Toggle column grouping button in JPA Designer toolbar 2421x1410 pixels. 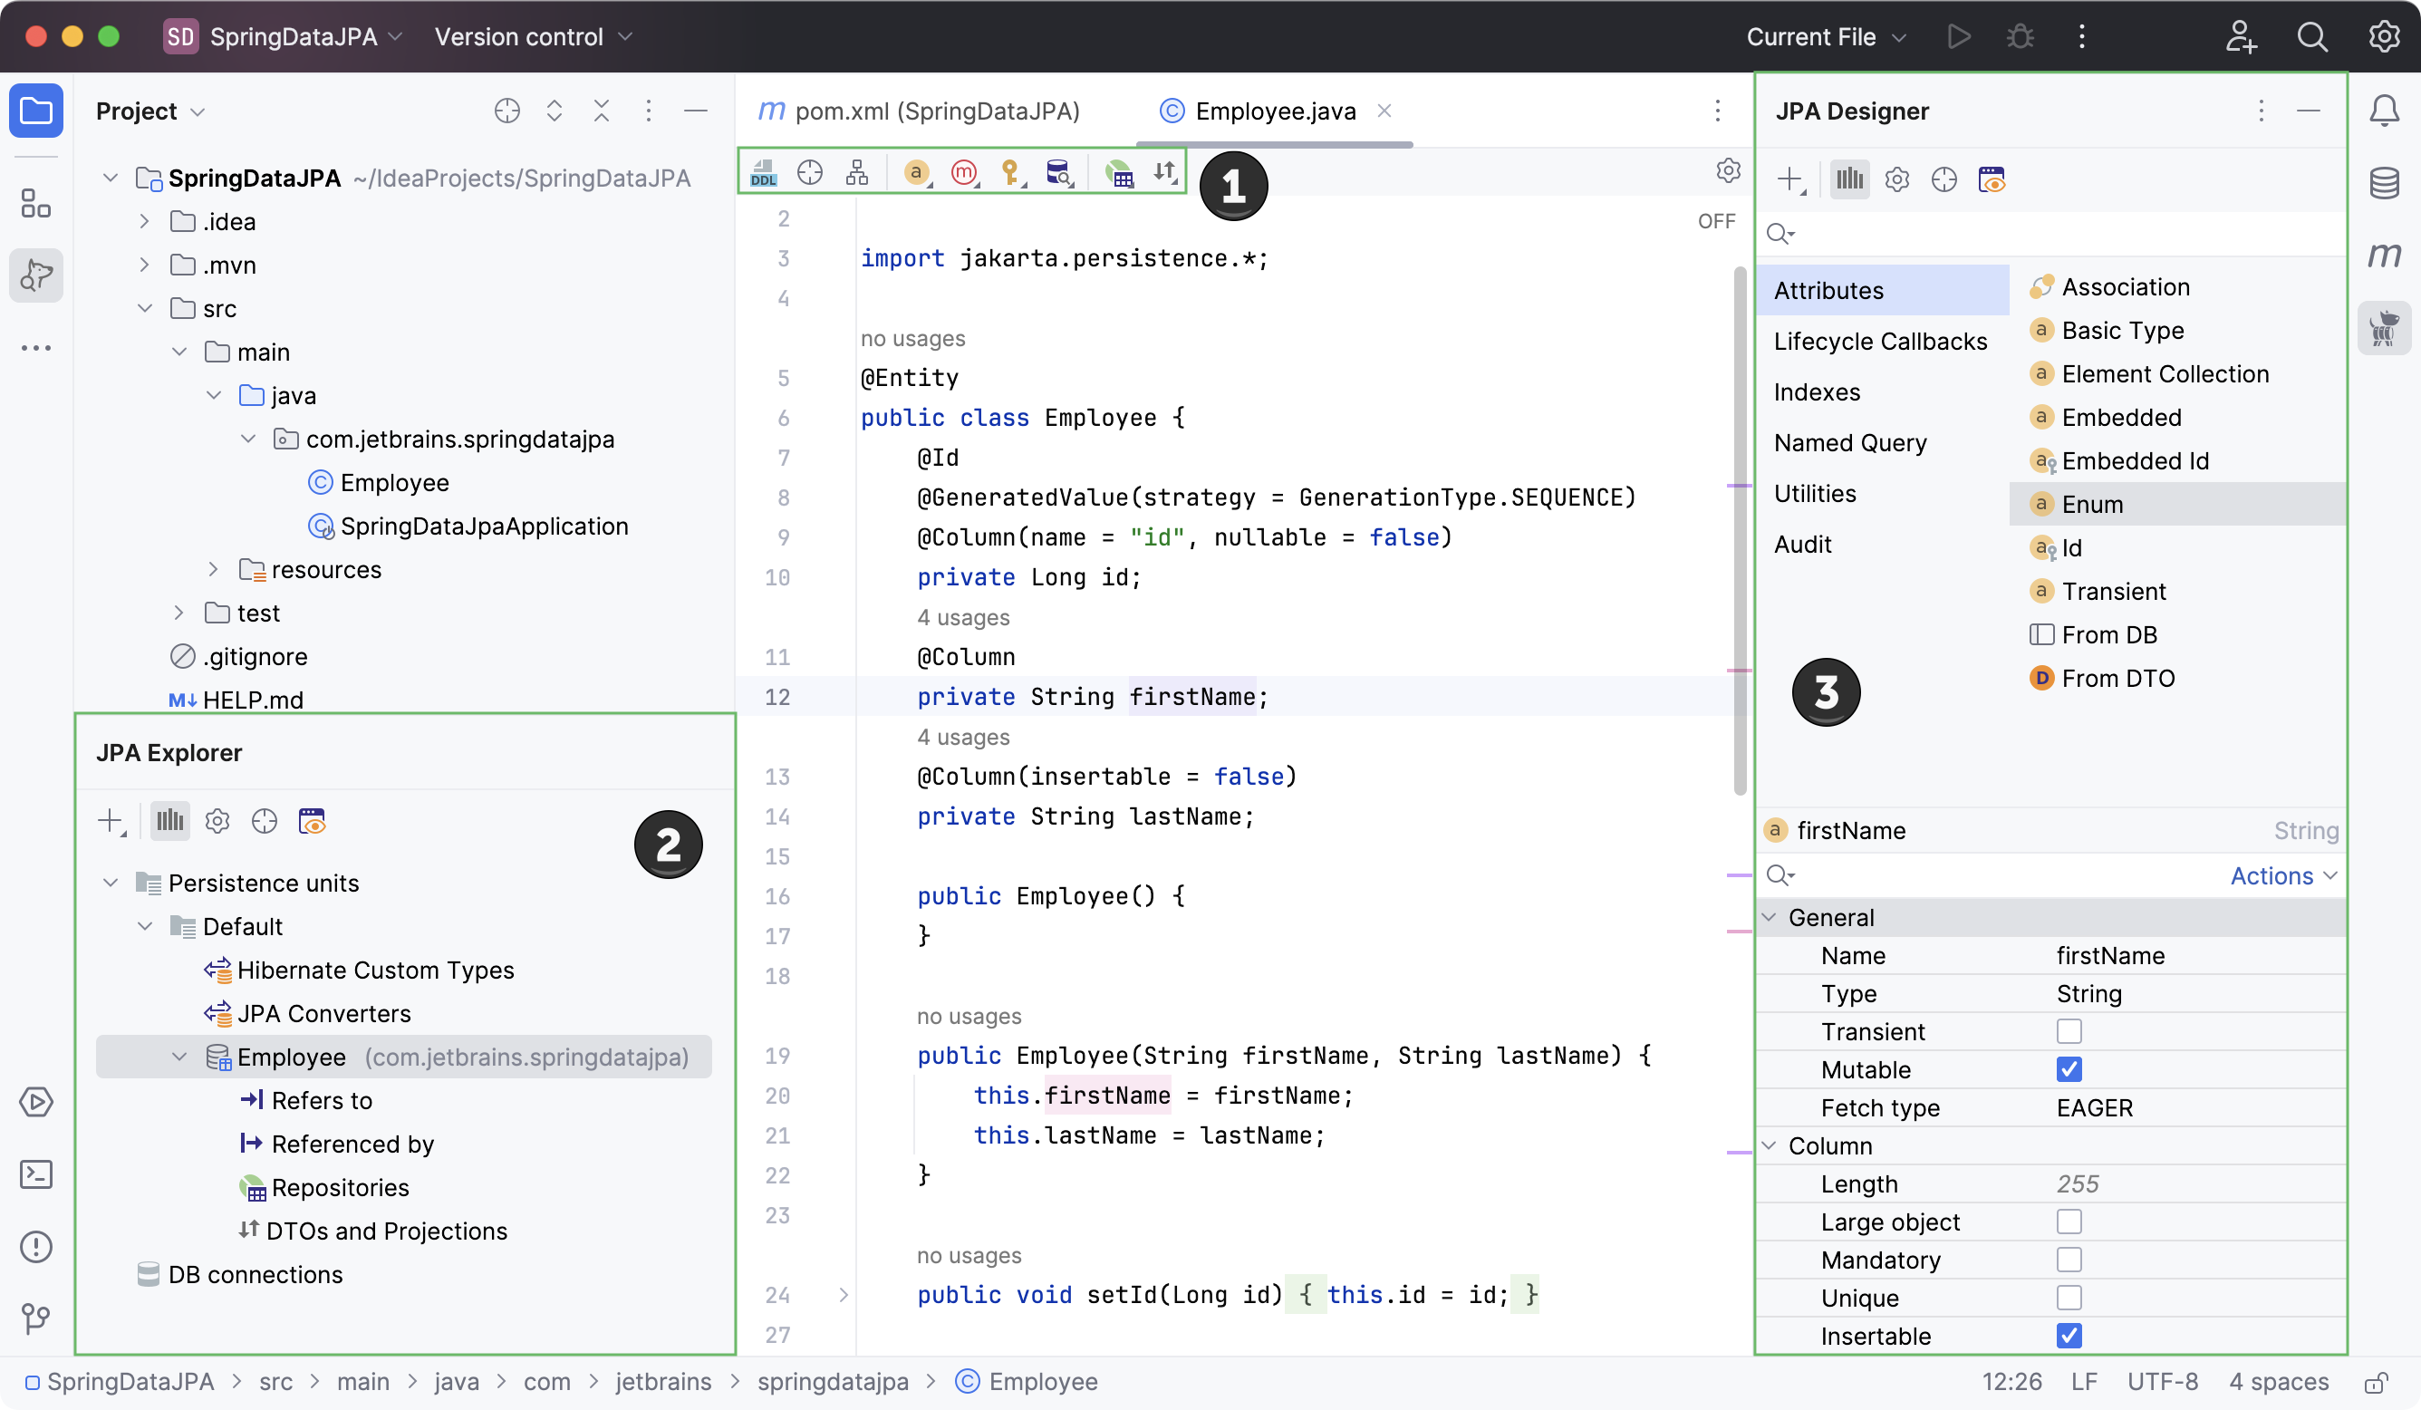point(1849,179)
